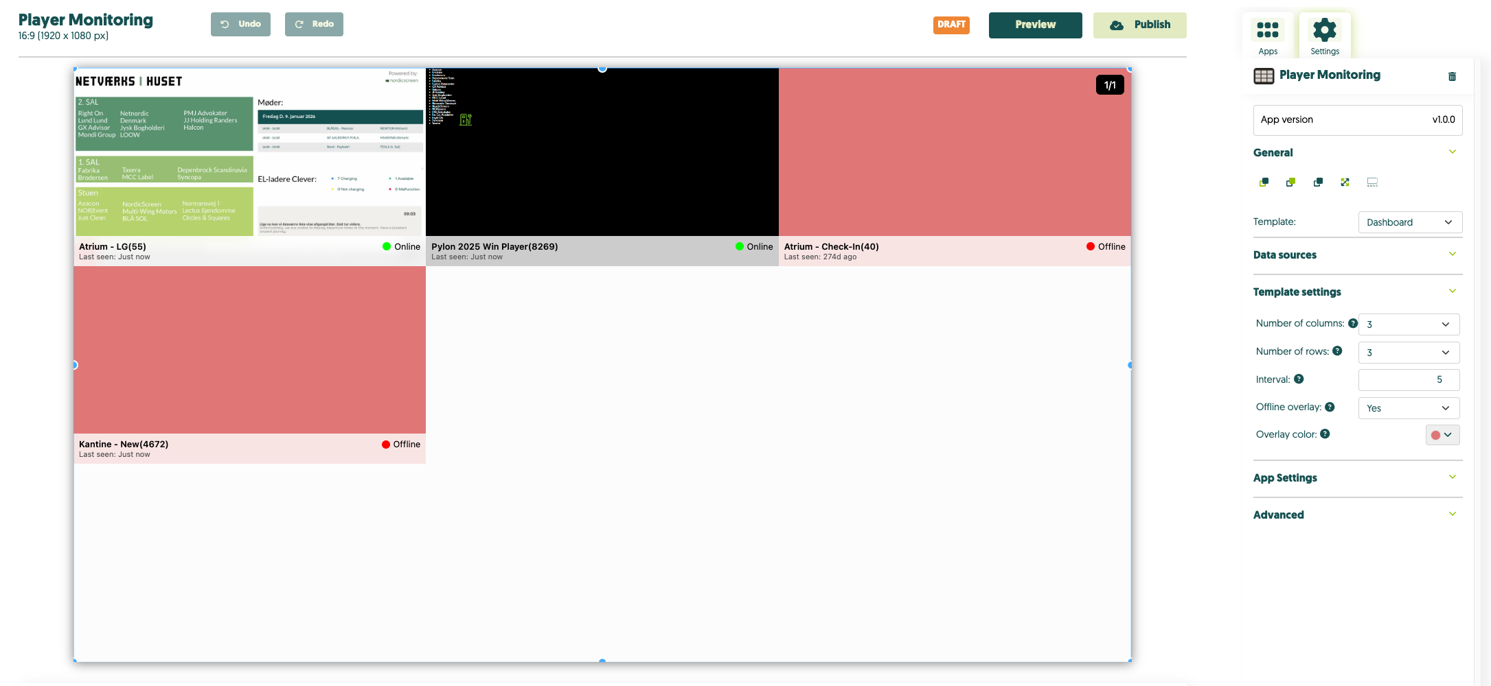Click the Interval input field
The width and height of the screenshot is (1491, 686).
(x=1408, y=380)
